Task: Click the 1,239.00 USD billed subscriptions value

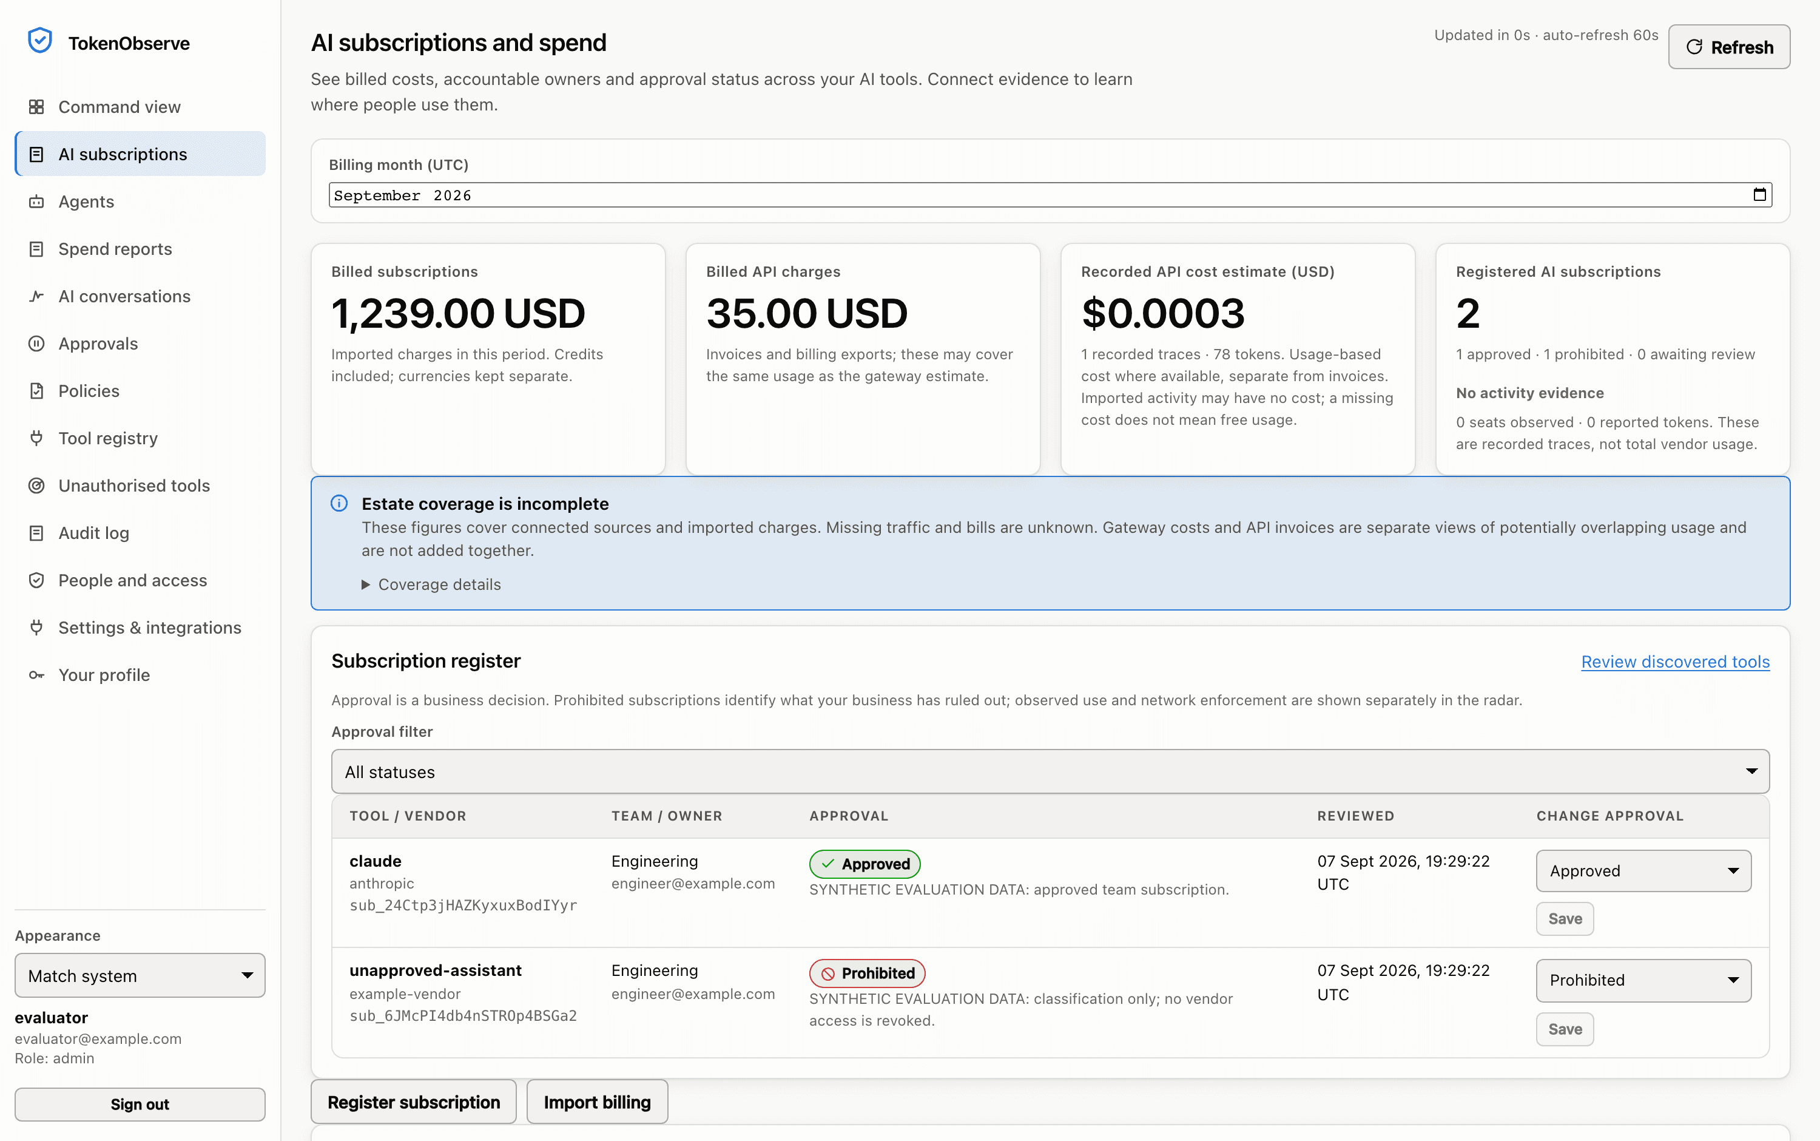Action: point(458,313)
